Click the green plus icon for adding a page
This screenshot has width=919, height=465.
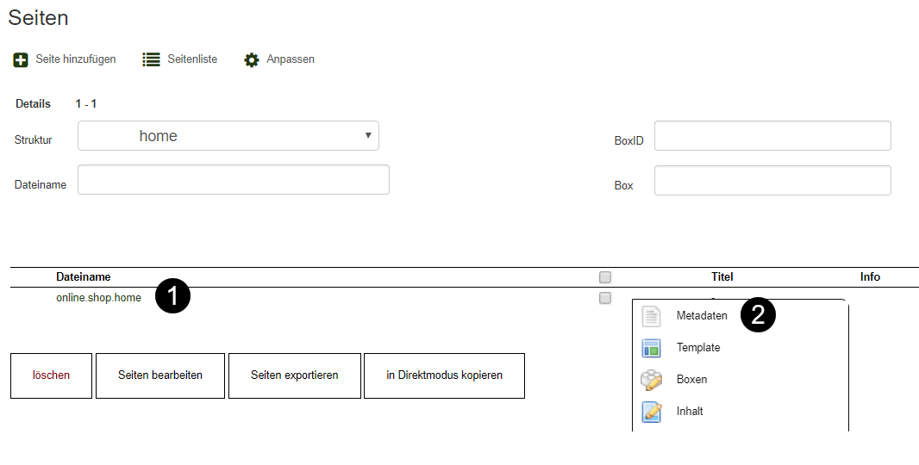tap(21, 60)
